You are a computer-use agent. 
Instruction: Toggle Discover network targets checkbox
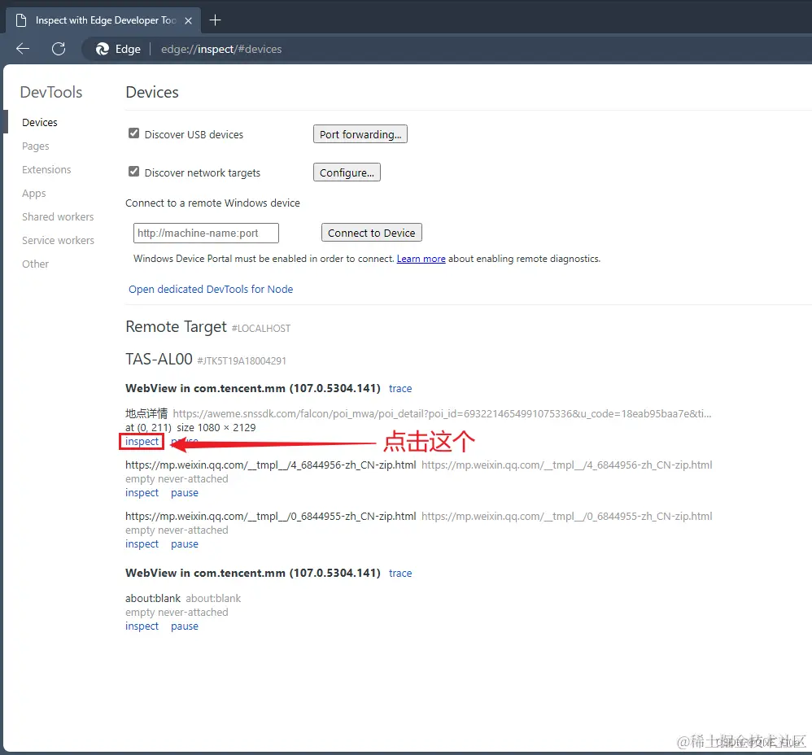133,172
